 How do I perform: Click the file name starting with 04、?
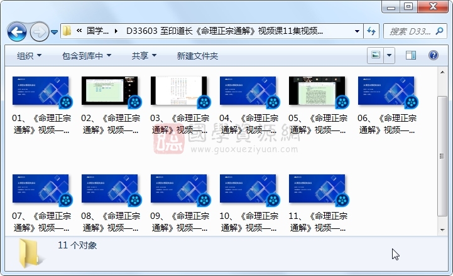click(248, 124)
